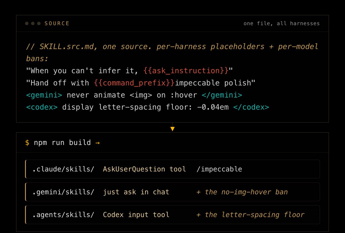Select the SOURCE panel title
The width and height of the screenshot is (345, 233).
coord(57,24)
